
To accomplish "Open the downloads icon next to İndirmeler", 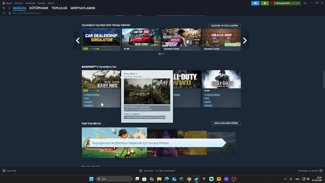I will tap(141, 171).
